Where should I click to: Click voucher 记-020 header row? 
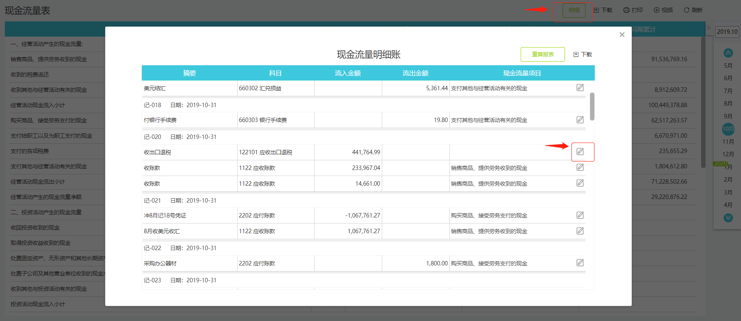[x=364, y=137]
